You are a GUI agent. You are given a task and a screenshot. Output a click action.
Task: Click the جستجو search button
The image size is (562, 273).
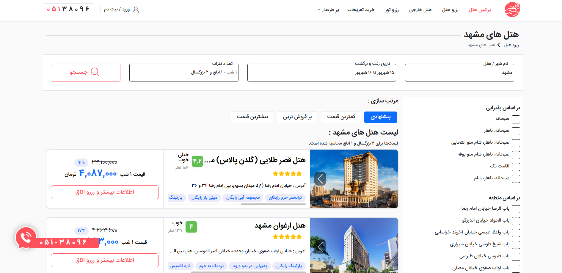click(86, 72)
